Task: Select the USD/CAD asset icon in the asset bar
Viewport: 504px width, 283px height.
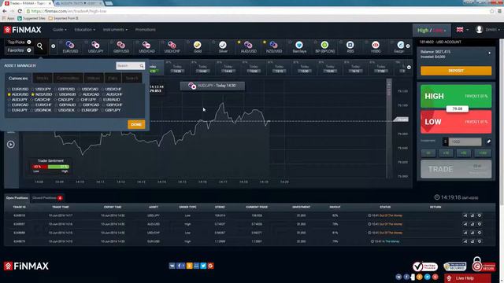Action: [x=146, y=45]
